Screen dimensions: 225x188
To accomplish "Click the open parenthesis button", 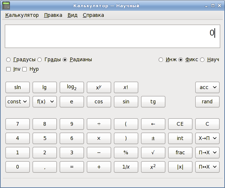I will (x=126, y=124).
